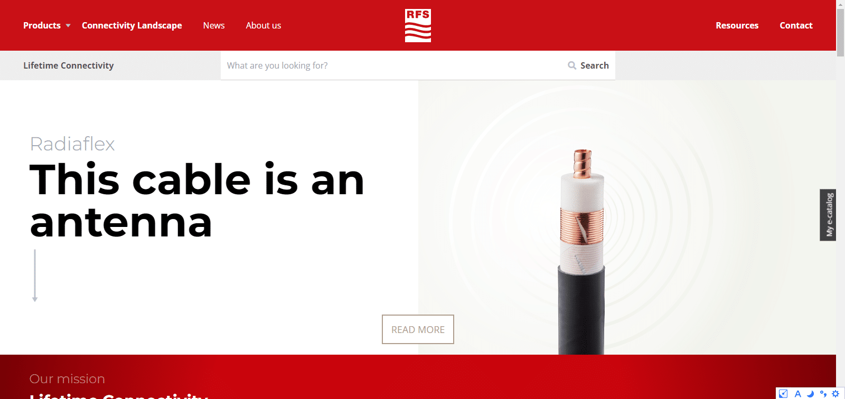Open the Products menu
The height and width of the screenshot is (399, 845).
pos(42,25)
